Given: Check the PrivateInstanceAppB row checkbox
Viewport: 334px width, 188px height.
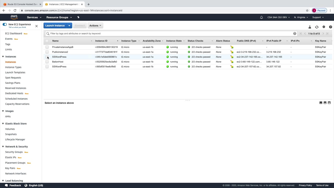Looking at the screenshot, I should [47, 47].
